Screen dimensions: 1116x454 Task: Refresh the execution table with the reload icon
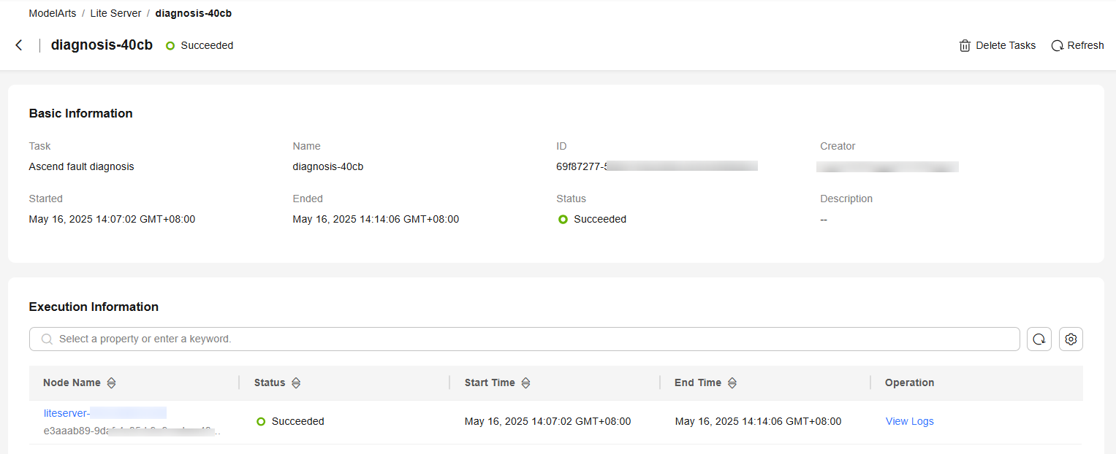pos(1039,339)
